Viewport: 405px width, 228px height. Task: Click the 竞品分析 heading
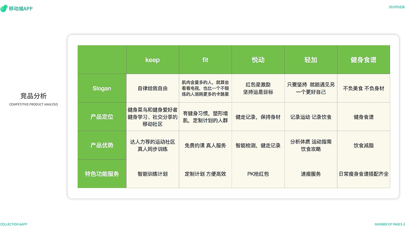(x=34, y=96)
